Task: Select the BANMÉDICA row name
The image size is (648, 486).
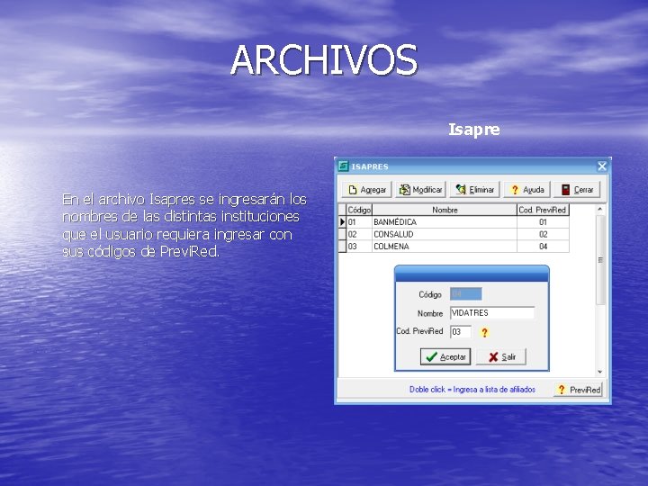Action: coord(445,222)
